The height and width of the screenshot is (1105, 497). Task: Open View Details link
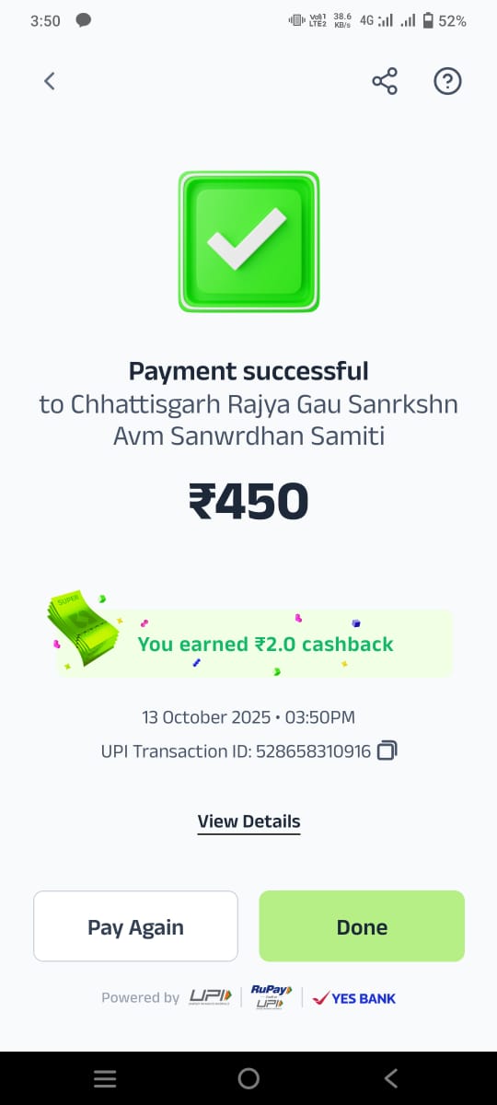pyautogui.click(x=248, y=821)
